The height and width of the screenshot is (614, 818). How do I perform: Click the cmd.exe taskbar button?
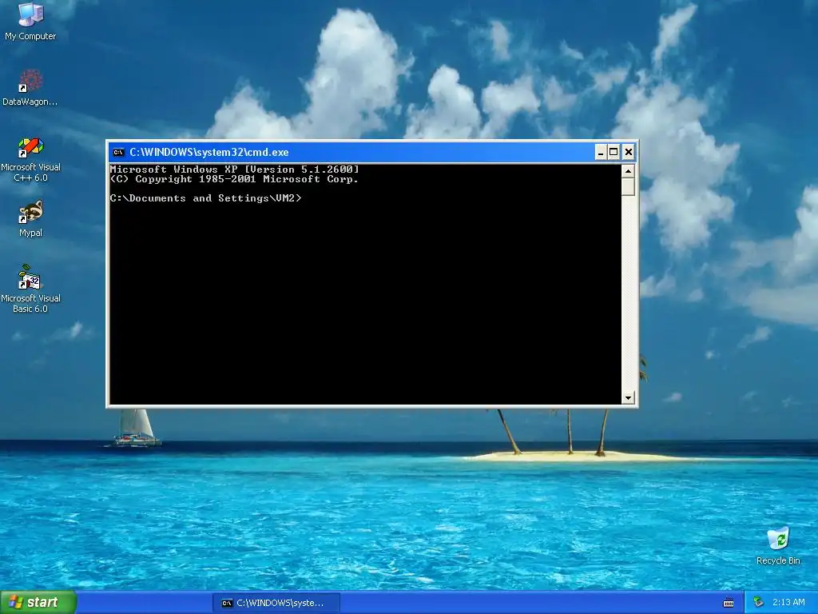click(x=276, y=603)
